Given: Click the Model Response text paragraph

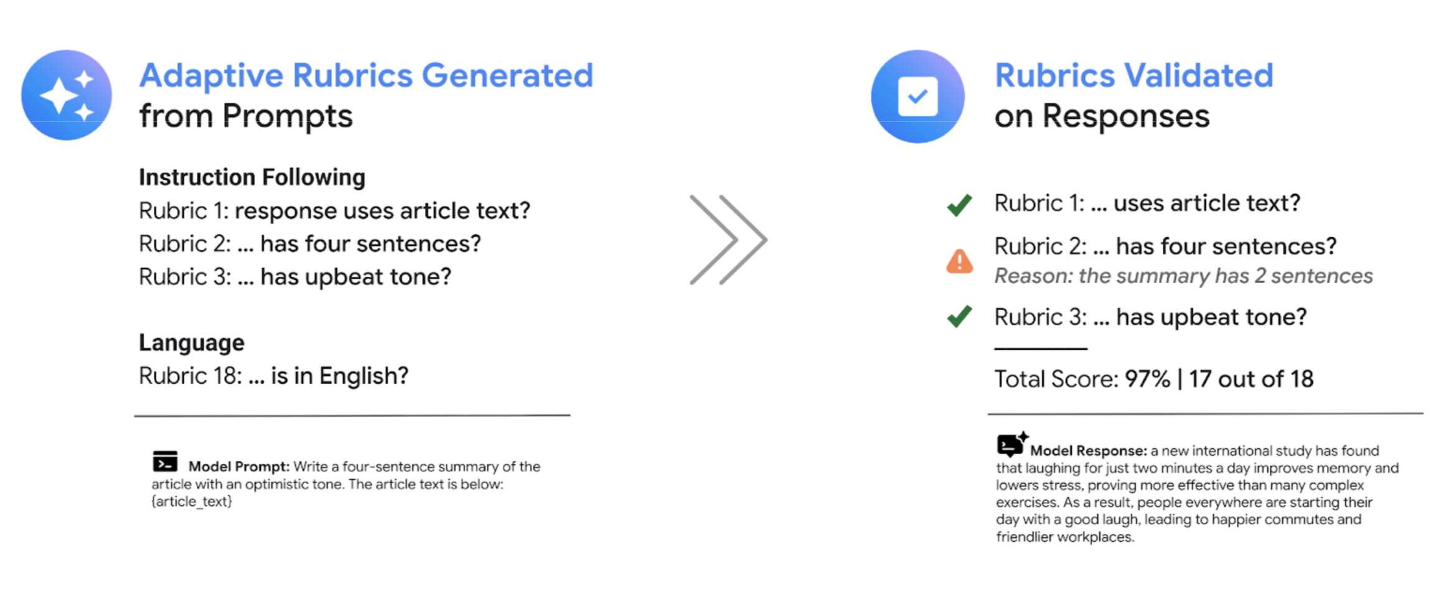Looking at the screenshot, I should tap(1195, 494).
